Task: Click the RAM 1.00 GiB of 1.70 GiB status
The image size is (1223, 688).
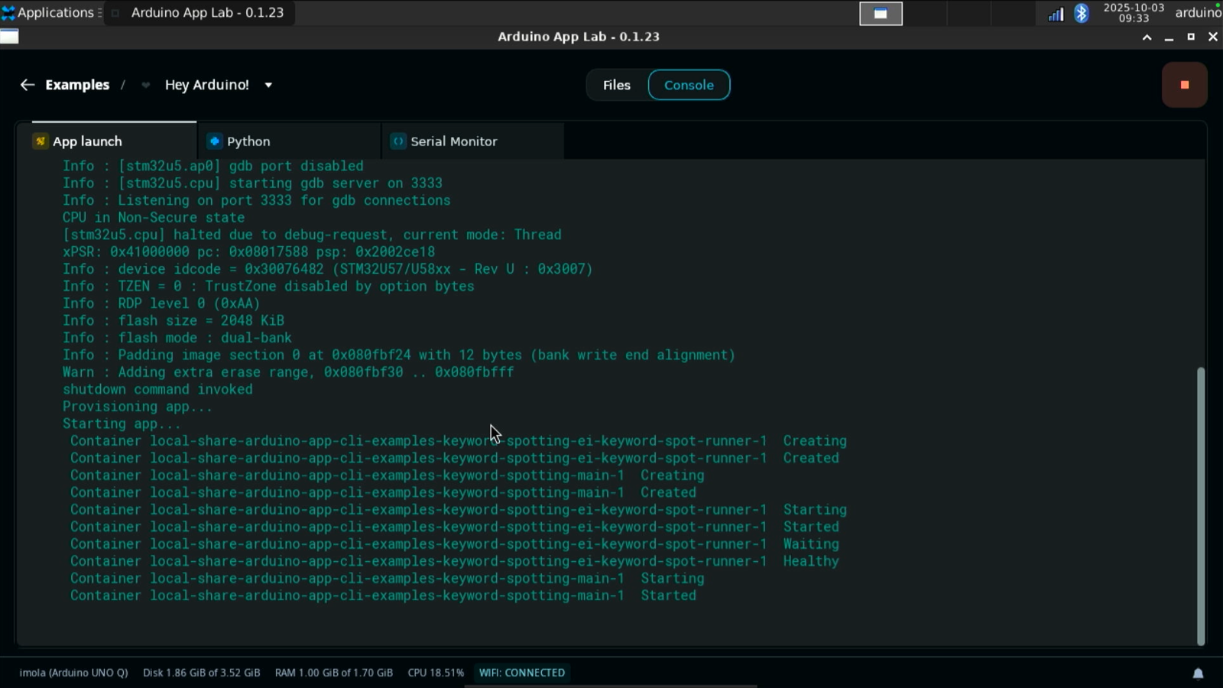Action: pos(334,673)
